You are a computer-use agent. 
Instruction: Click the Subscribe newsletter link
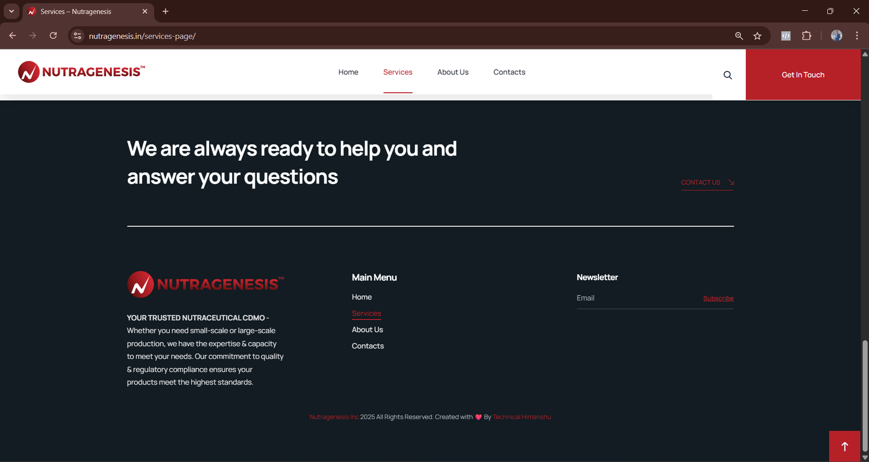click(718, 298)
